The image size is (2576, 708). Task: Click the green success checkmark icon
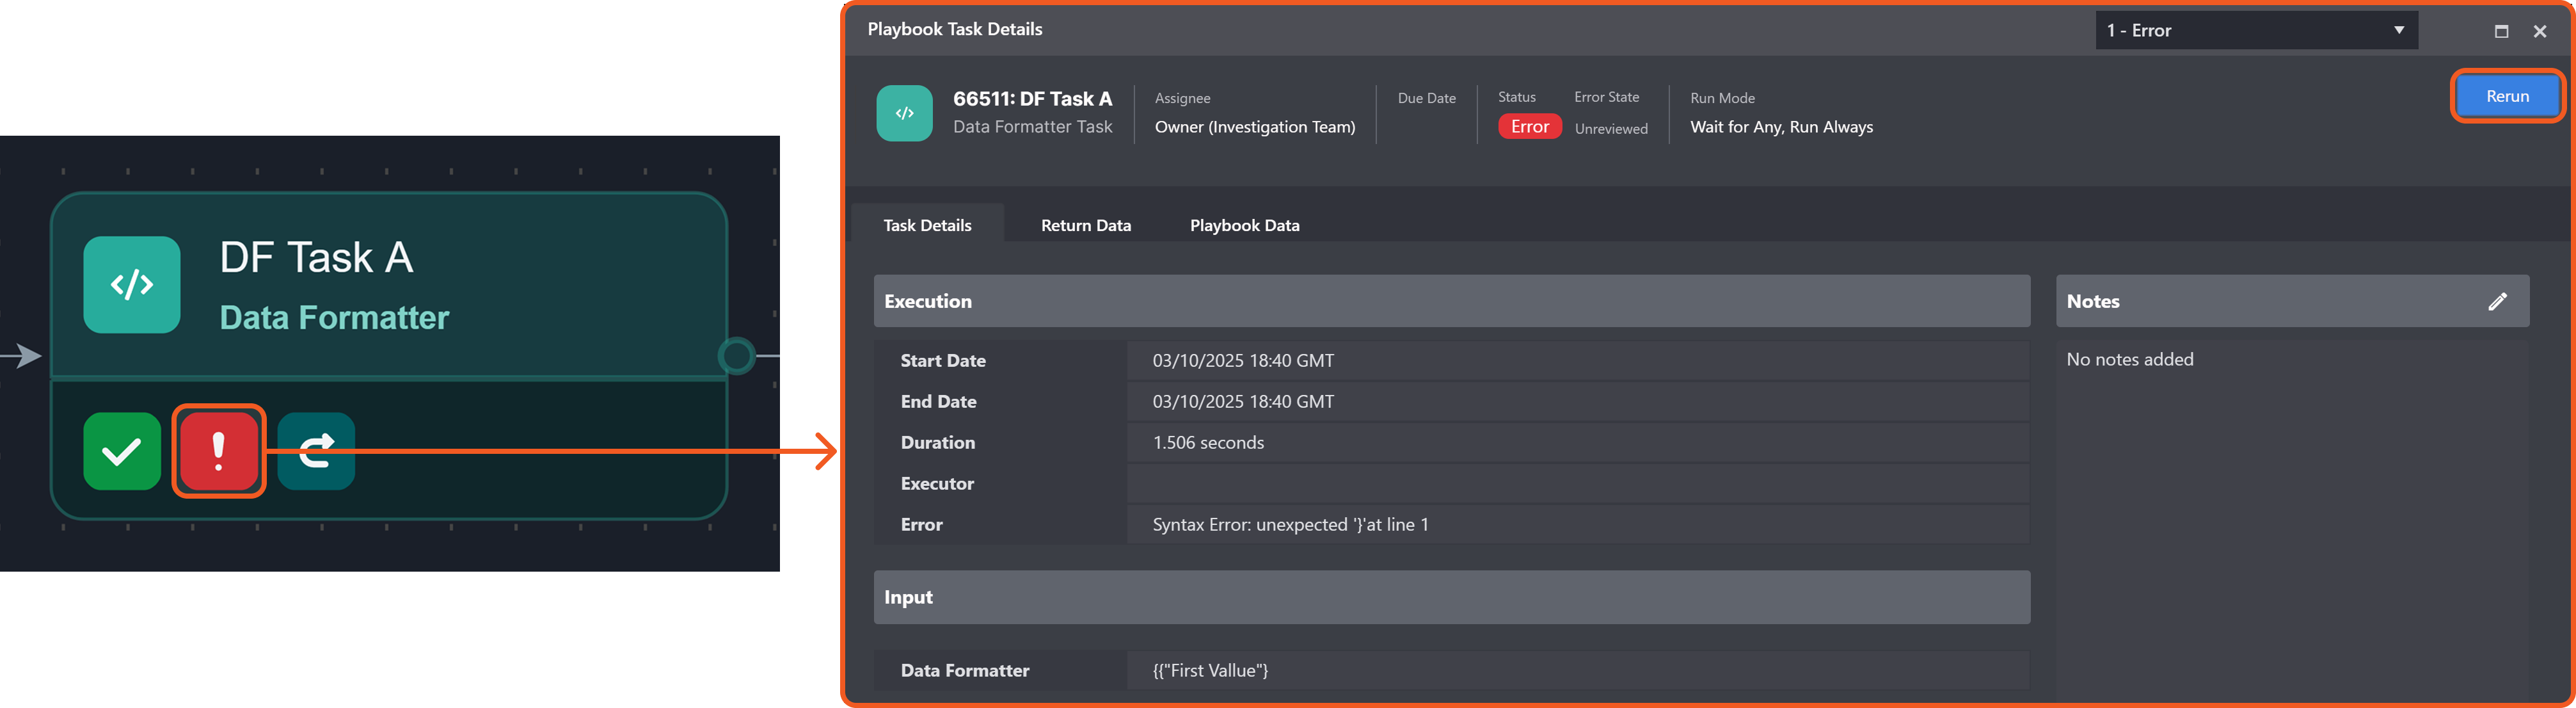pos(122,451)
